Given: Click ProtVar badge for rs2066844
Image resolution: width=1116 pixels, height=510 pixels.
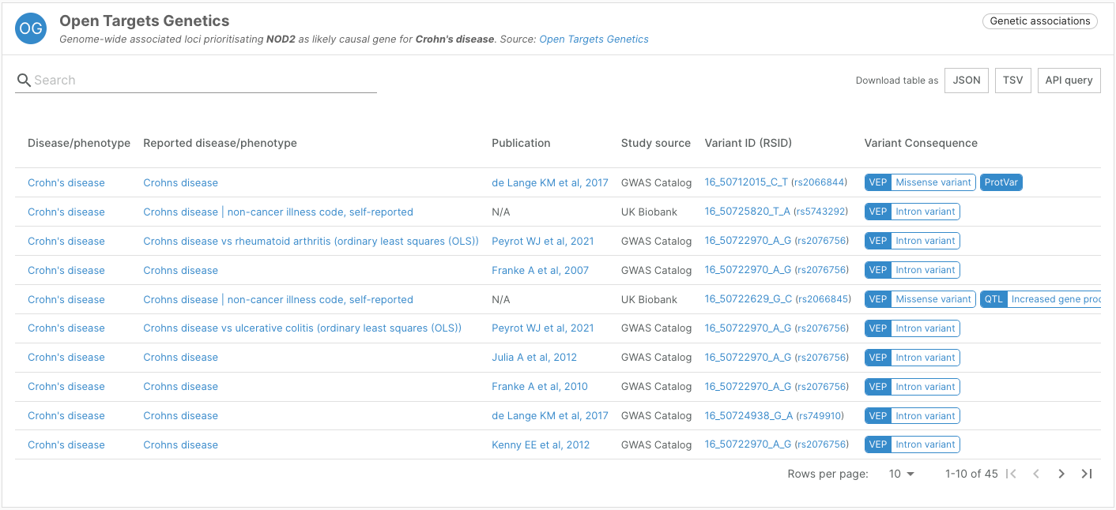Looking at the screenshot, I should (1001, 182).
